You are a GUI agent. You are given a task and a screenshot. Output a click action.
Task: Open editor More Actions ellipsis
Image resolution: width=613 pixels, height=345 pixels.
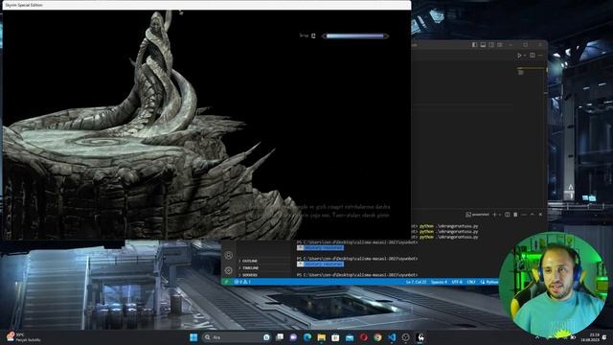[x=540, y=56]
